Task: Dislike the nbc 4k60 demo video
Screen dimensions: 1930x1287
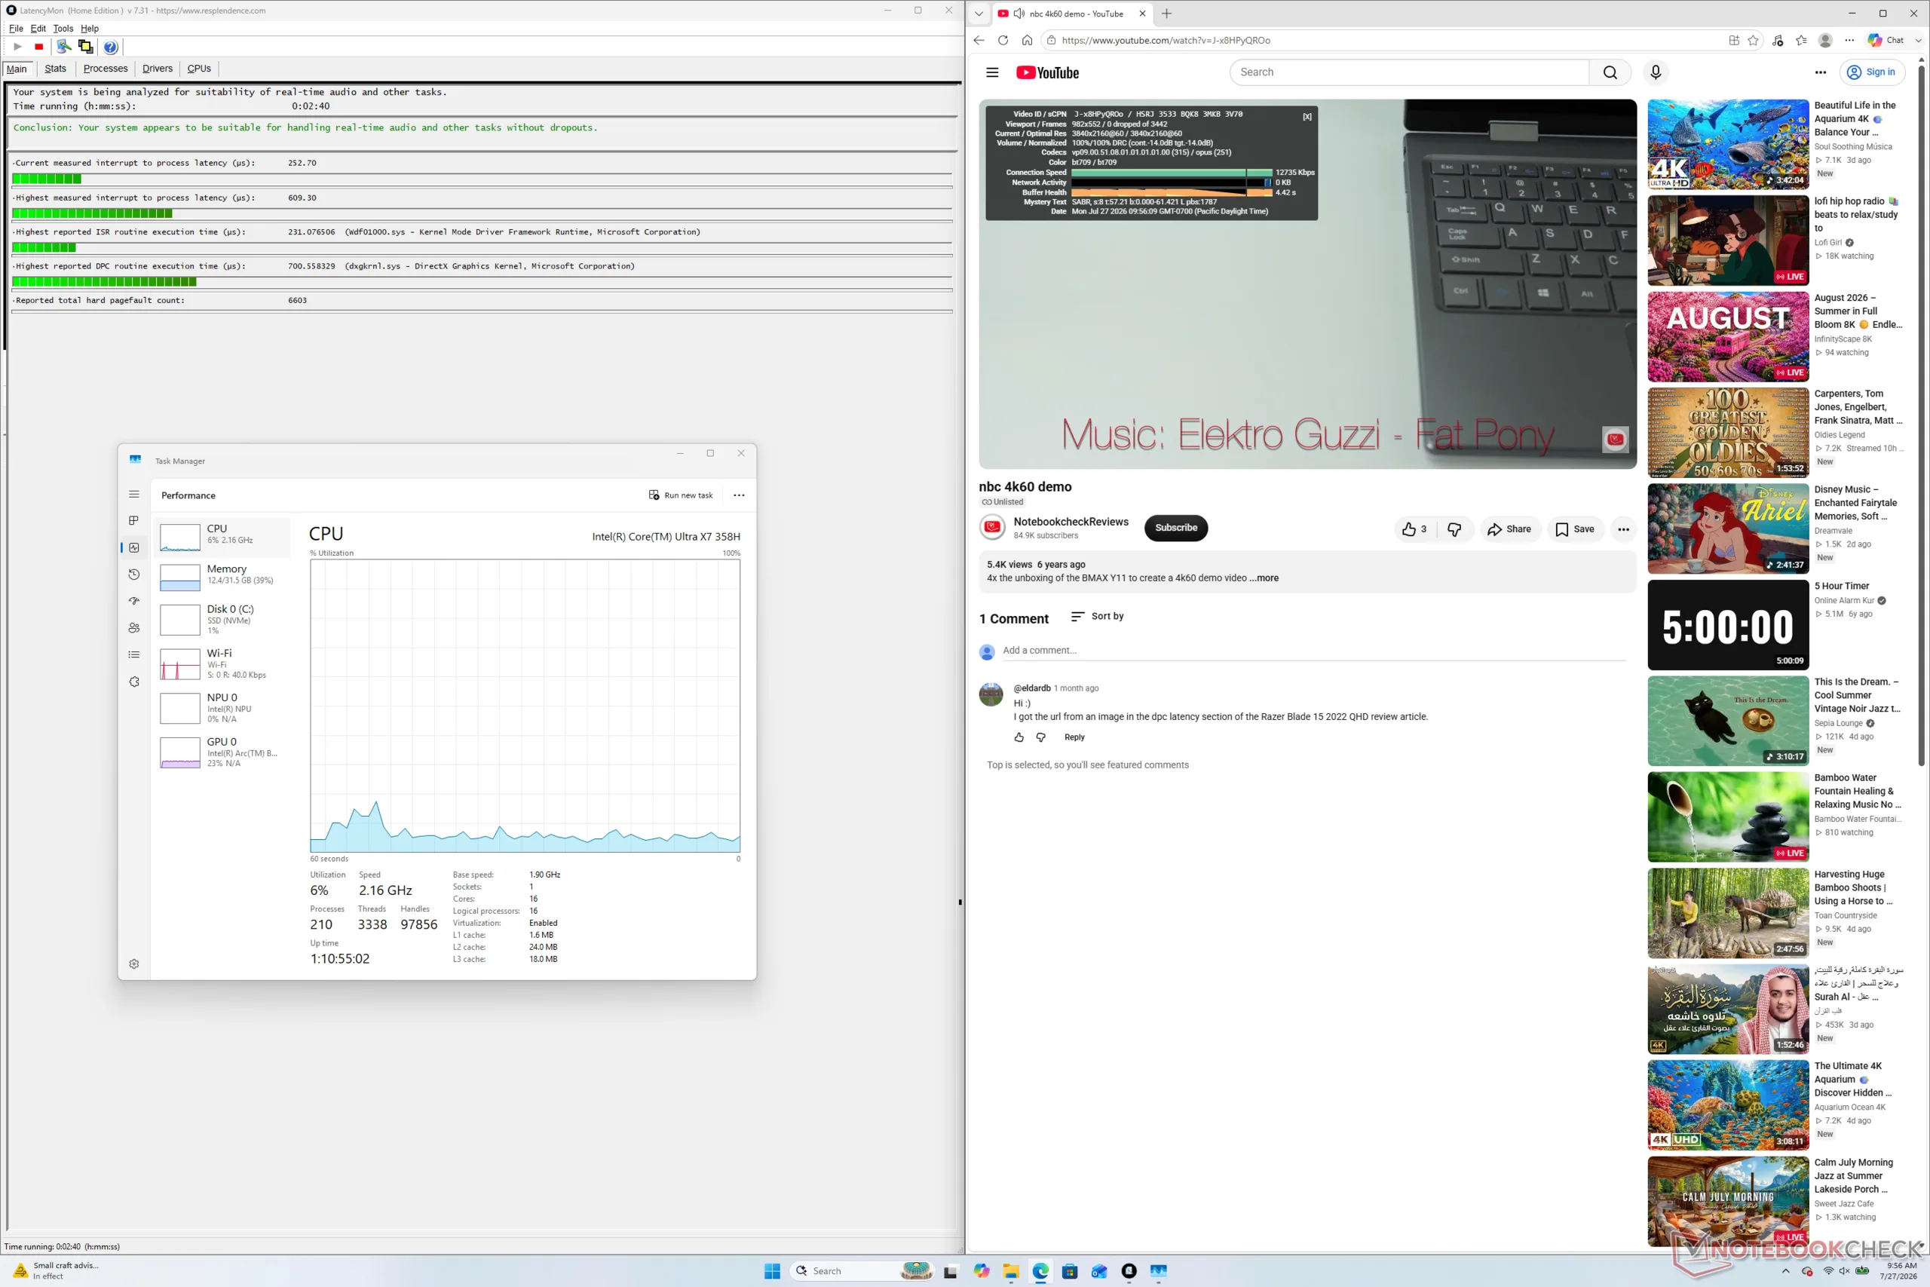Action: coord(1454,529)
